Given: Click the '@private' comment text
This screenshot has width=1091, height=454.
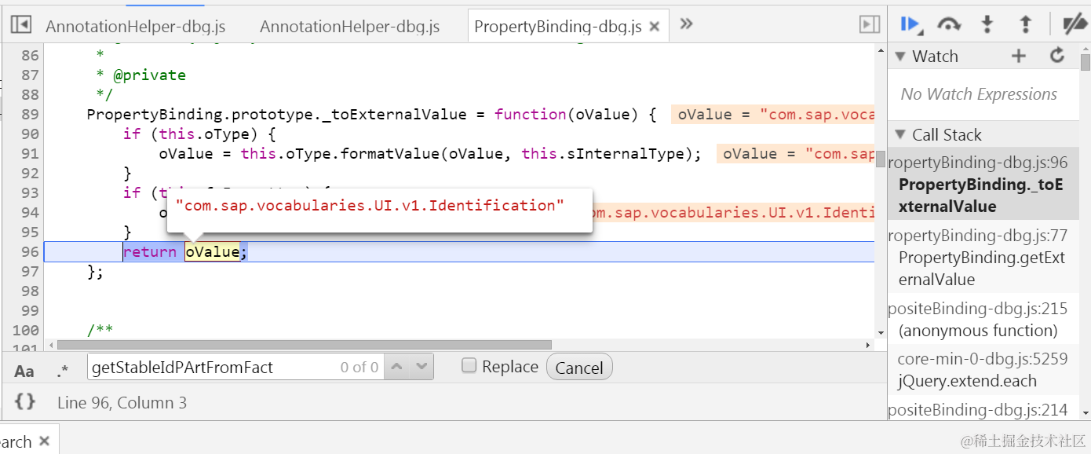Looking at the screenshot, I should (150, 75).
